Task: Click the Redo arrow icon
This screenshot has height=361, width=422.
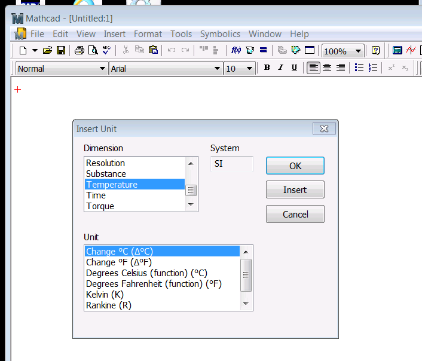Action: (x=185, y=50)
